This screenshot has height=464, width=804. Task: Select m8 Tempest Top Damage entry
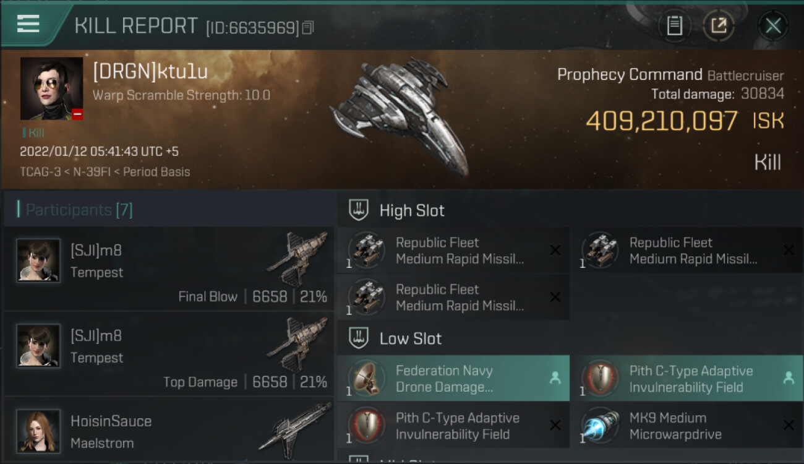(x=169, y=354)
